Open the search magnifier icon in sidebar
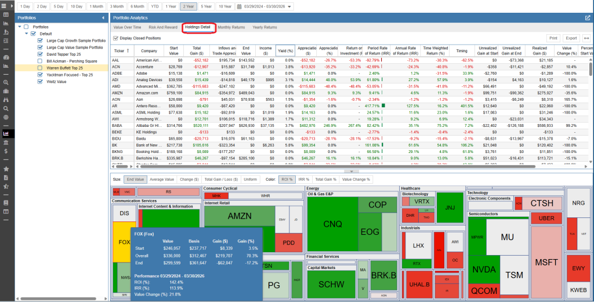The height and width of the screenshot is (302, 594). (x=6, y=108)
